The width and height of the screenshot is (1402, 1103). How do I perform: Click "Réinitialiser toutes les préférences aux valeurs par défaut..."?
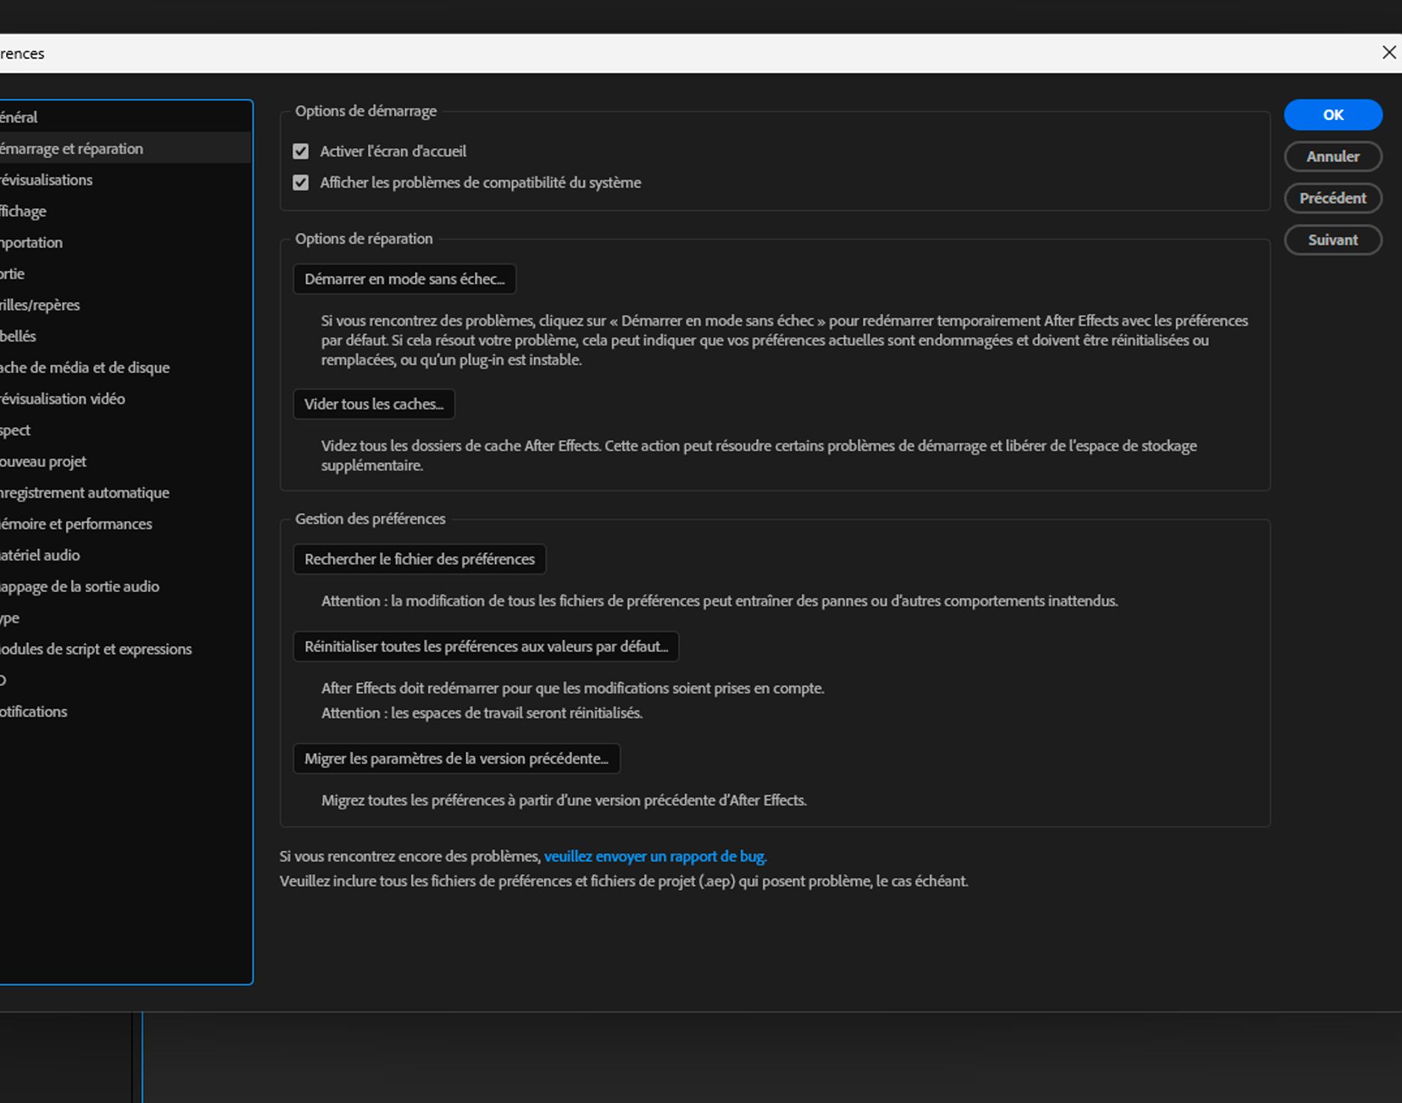[x=486, y=647]
